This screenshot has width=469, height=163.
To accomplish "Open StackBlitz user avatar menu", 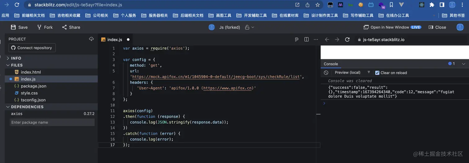I will (x=460, y=27).
